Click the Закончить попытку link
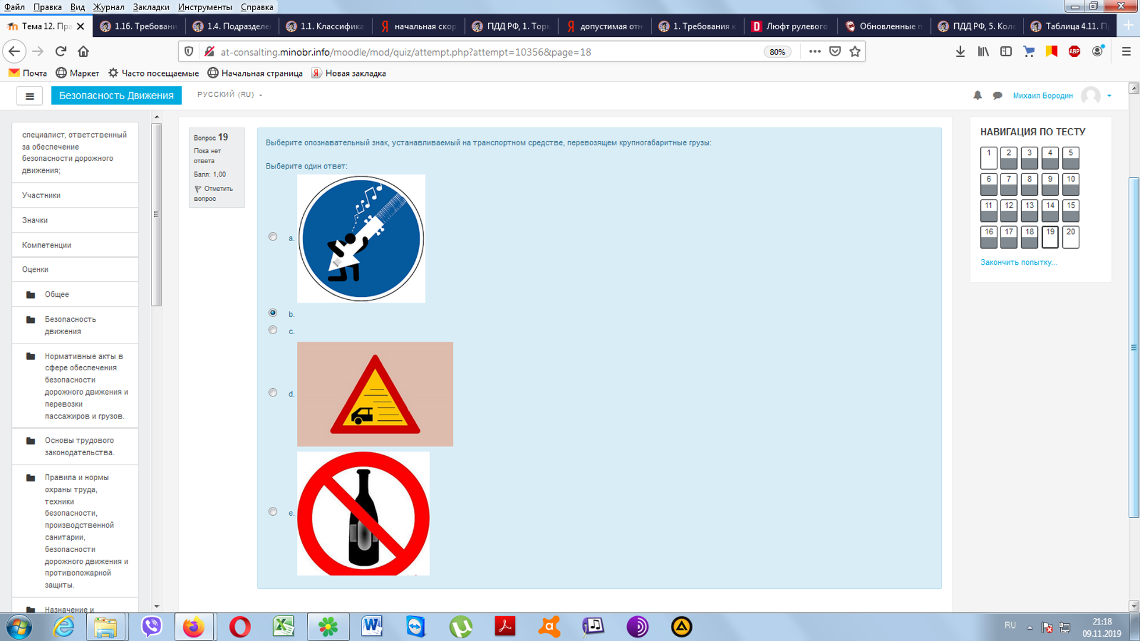This screenshot has height=641, width=1140. 1018,262
